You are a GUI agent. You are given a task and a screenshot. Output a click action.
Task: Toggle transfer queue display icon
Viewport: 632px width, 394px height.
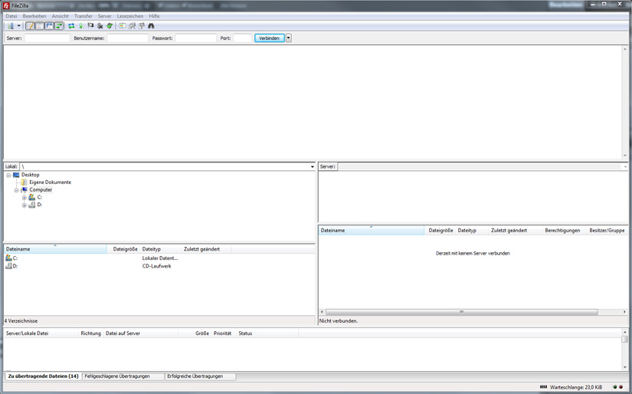pos(59,26)
